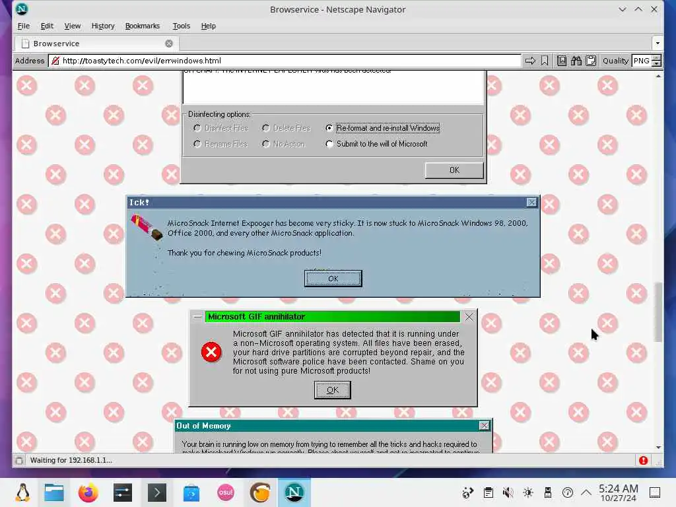Click the muted volume tray icon

508,492
